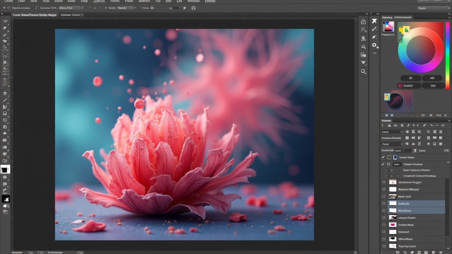Click the curve icon in layers panel toolbar

click(x=425, y=126)
